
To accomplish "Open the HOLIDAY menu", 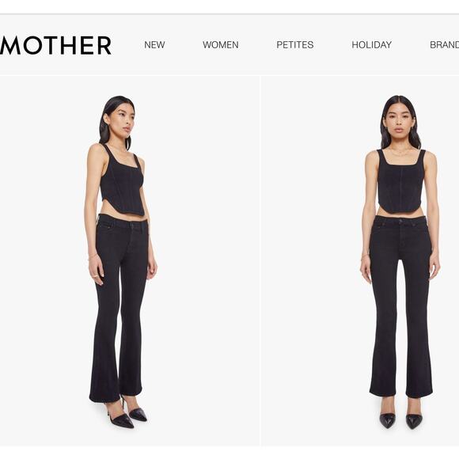I will 371,45.
